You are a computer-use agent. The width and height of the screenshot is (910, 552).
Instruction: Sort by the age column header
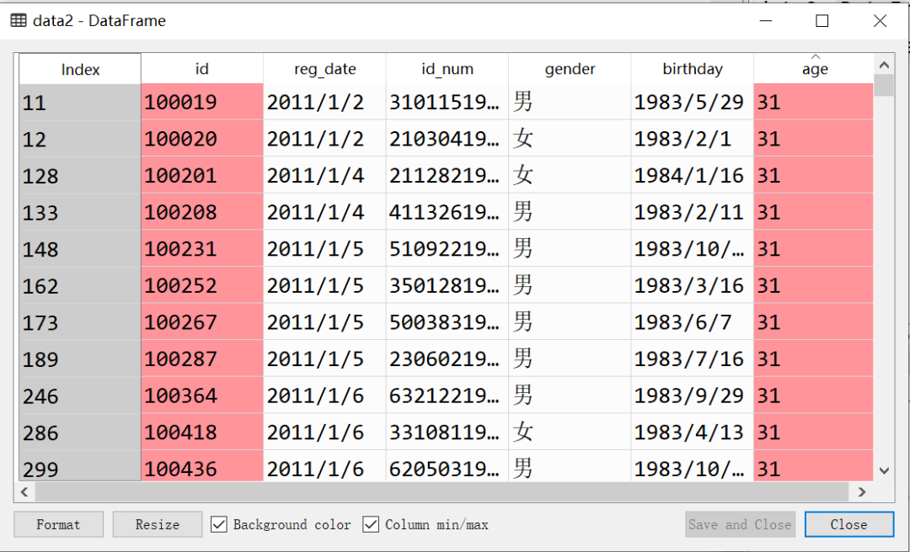tap(814, 69)
